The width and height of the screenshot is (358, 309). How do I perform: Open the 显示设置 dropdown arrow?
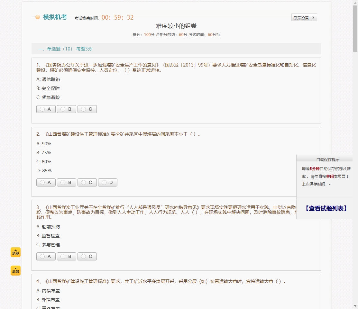314,18
